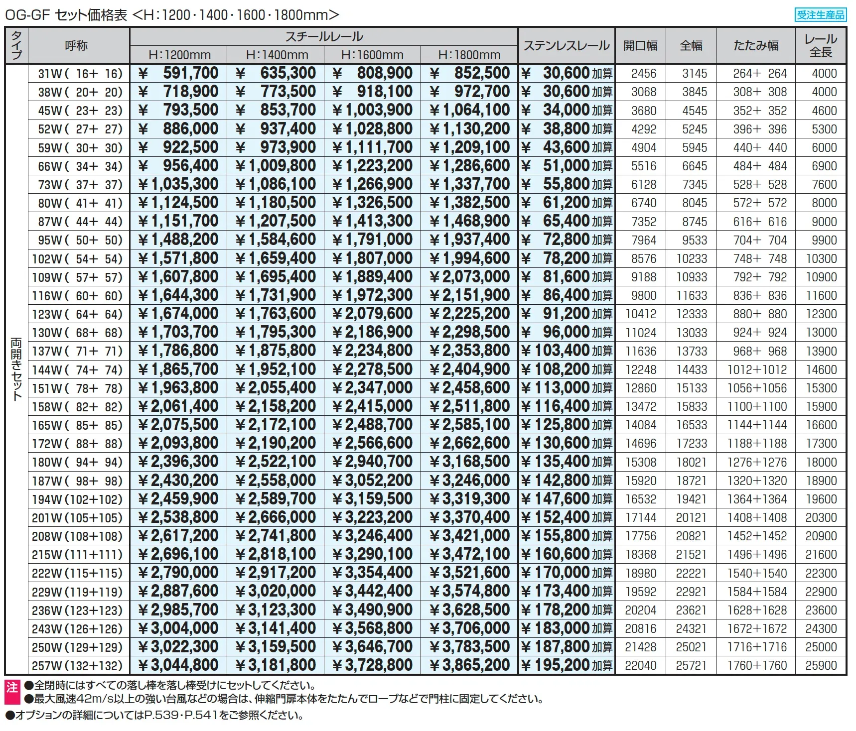Click the タイプ column header
The image size is (856, 731).
tap(16, 46)
